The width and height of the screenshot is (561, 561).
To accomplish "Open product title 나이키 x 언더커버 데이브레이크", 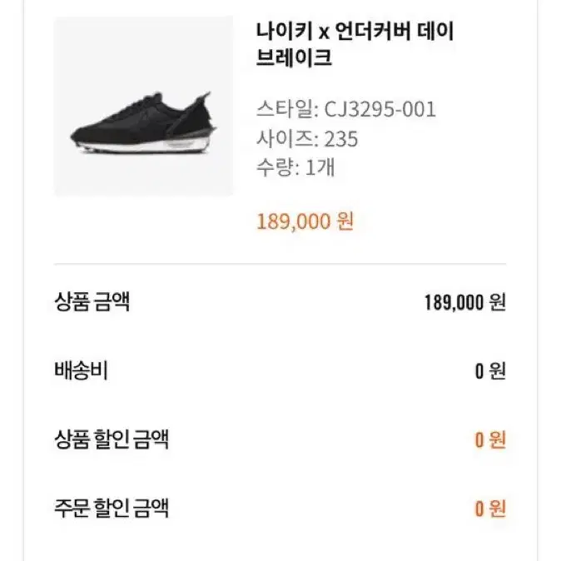I will click(x=355, y=44).
